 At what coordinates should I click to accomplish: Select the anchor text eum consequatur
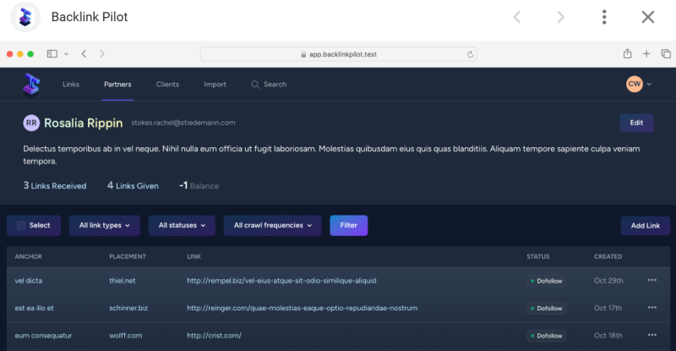point(44,336)
